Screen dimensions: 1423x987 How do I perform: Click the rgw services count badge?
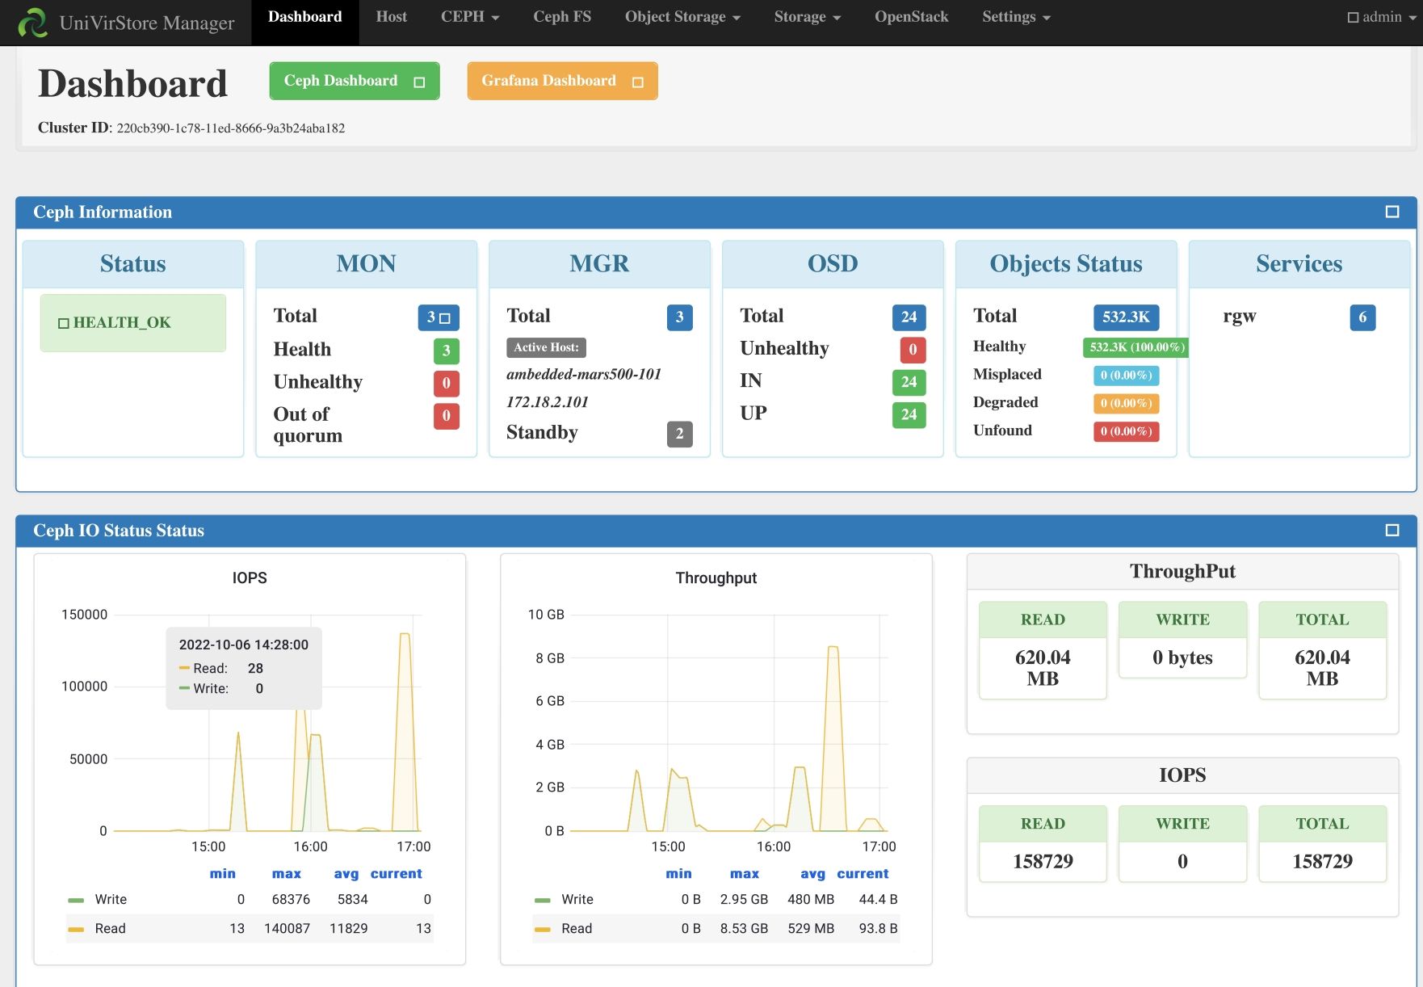point(1362,317)
